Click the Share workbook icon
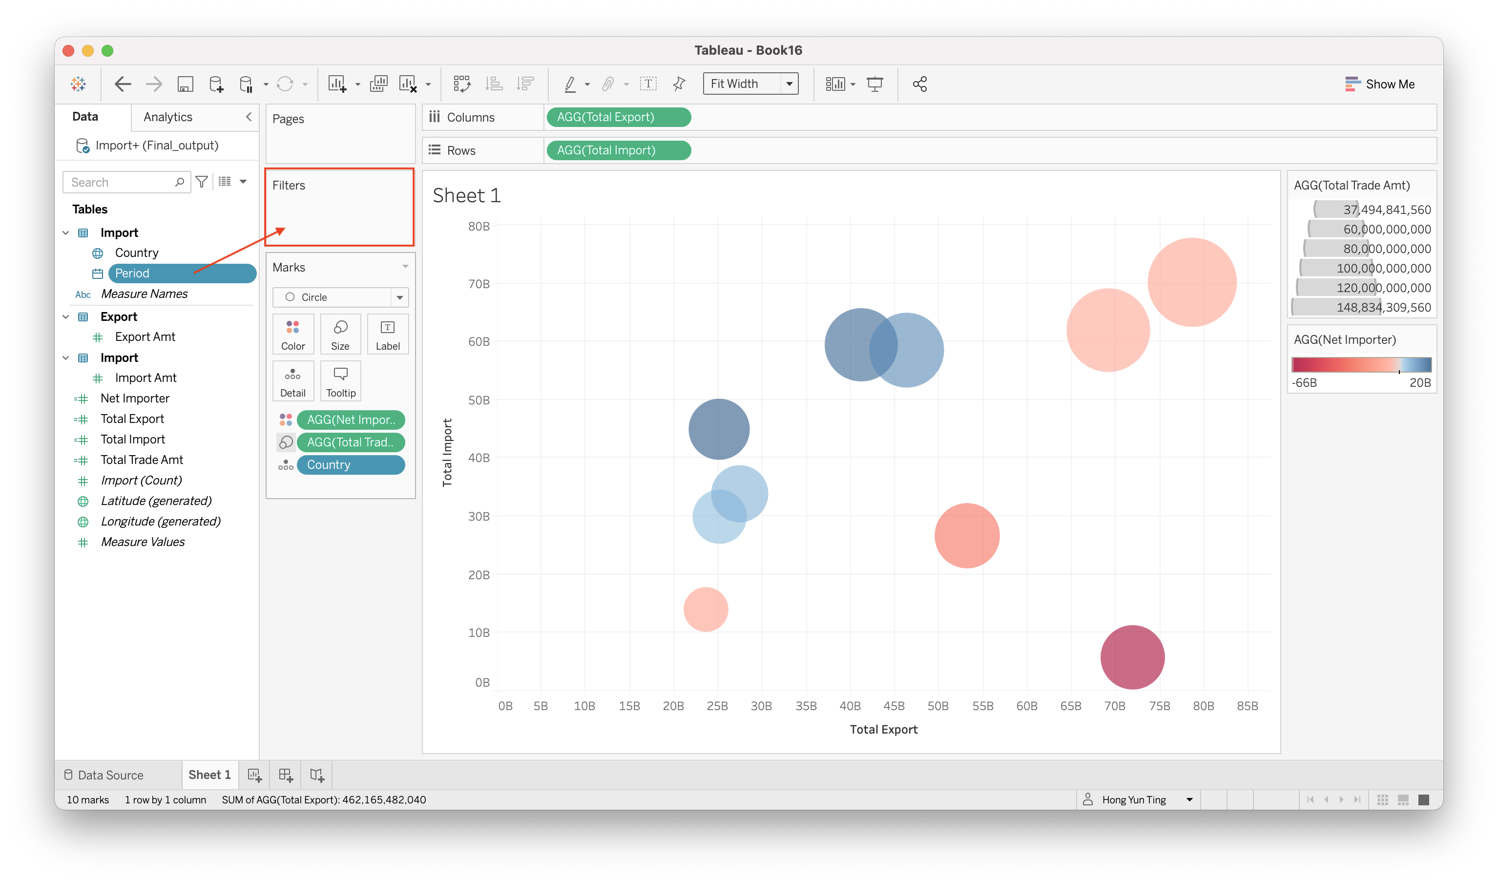1498x882 pixels. (x=919, y=84)
